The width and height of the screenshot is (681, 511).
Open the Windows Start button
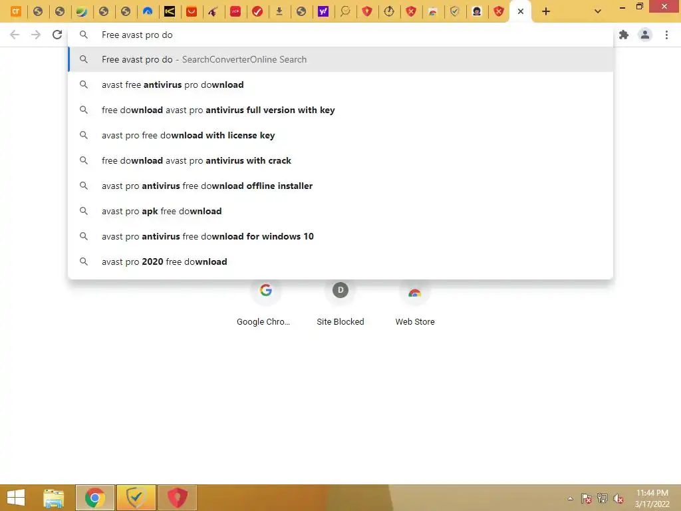click(16, 498)
